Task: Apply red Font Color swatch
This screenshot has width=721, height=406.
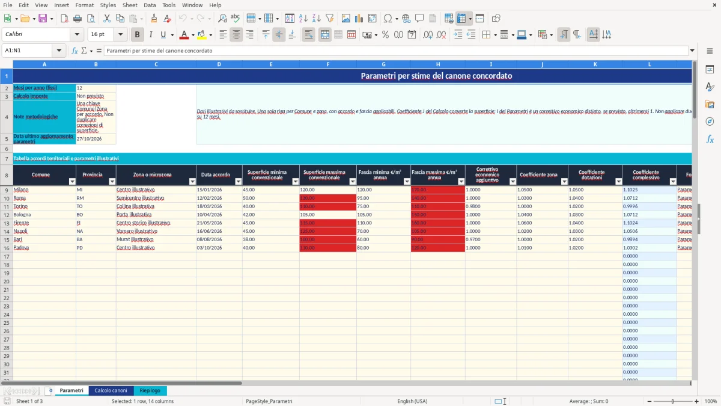Action: pos(184,35)
